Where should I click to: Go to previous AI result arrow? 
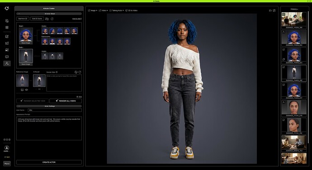pyautogui.click(x=36, y=89)
